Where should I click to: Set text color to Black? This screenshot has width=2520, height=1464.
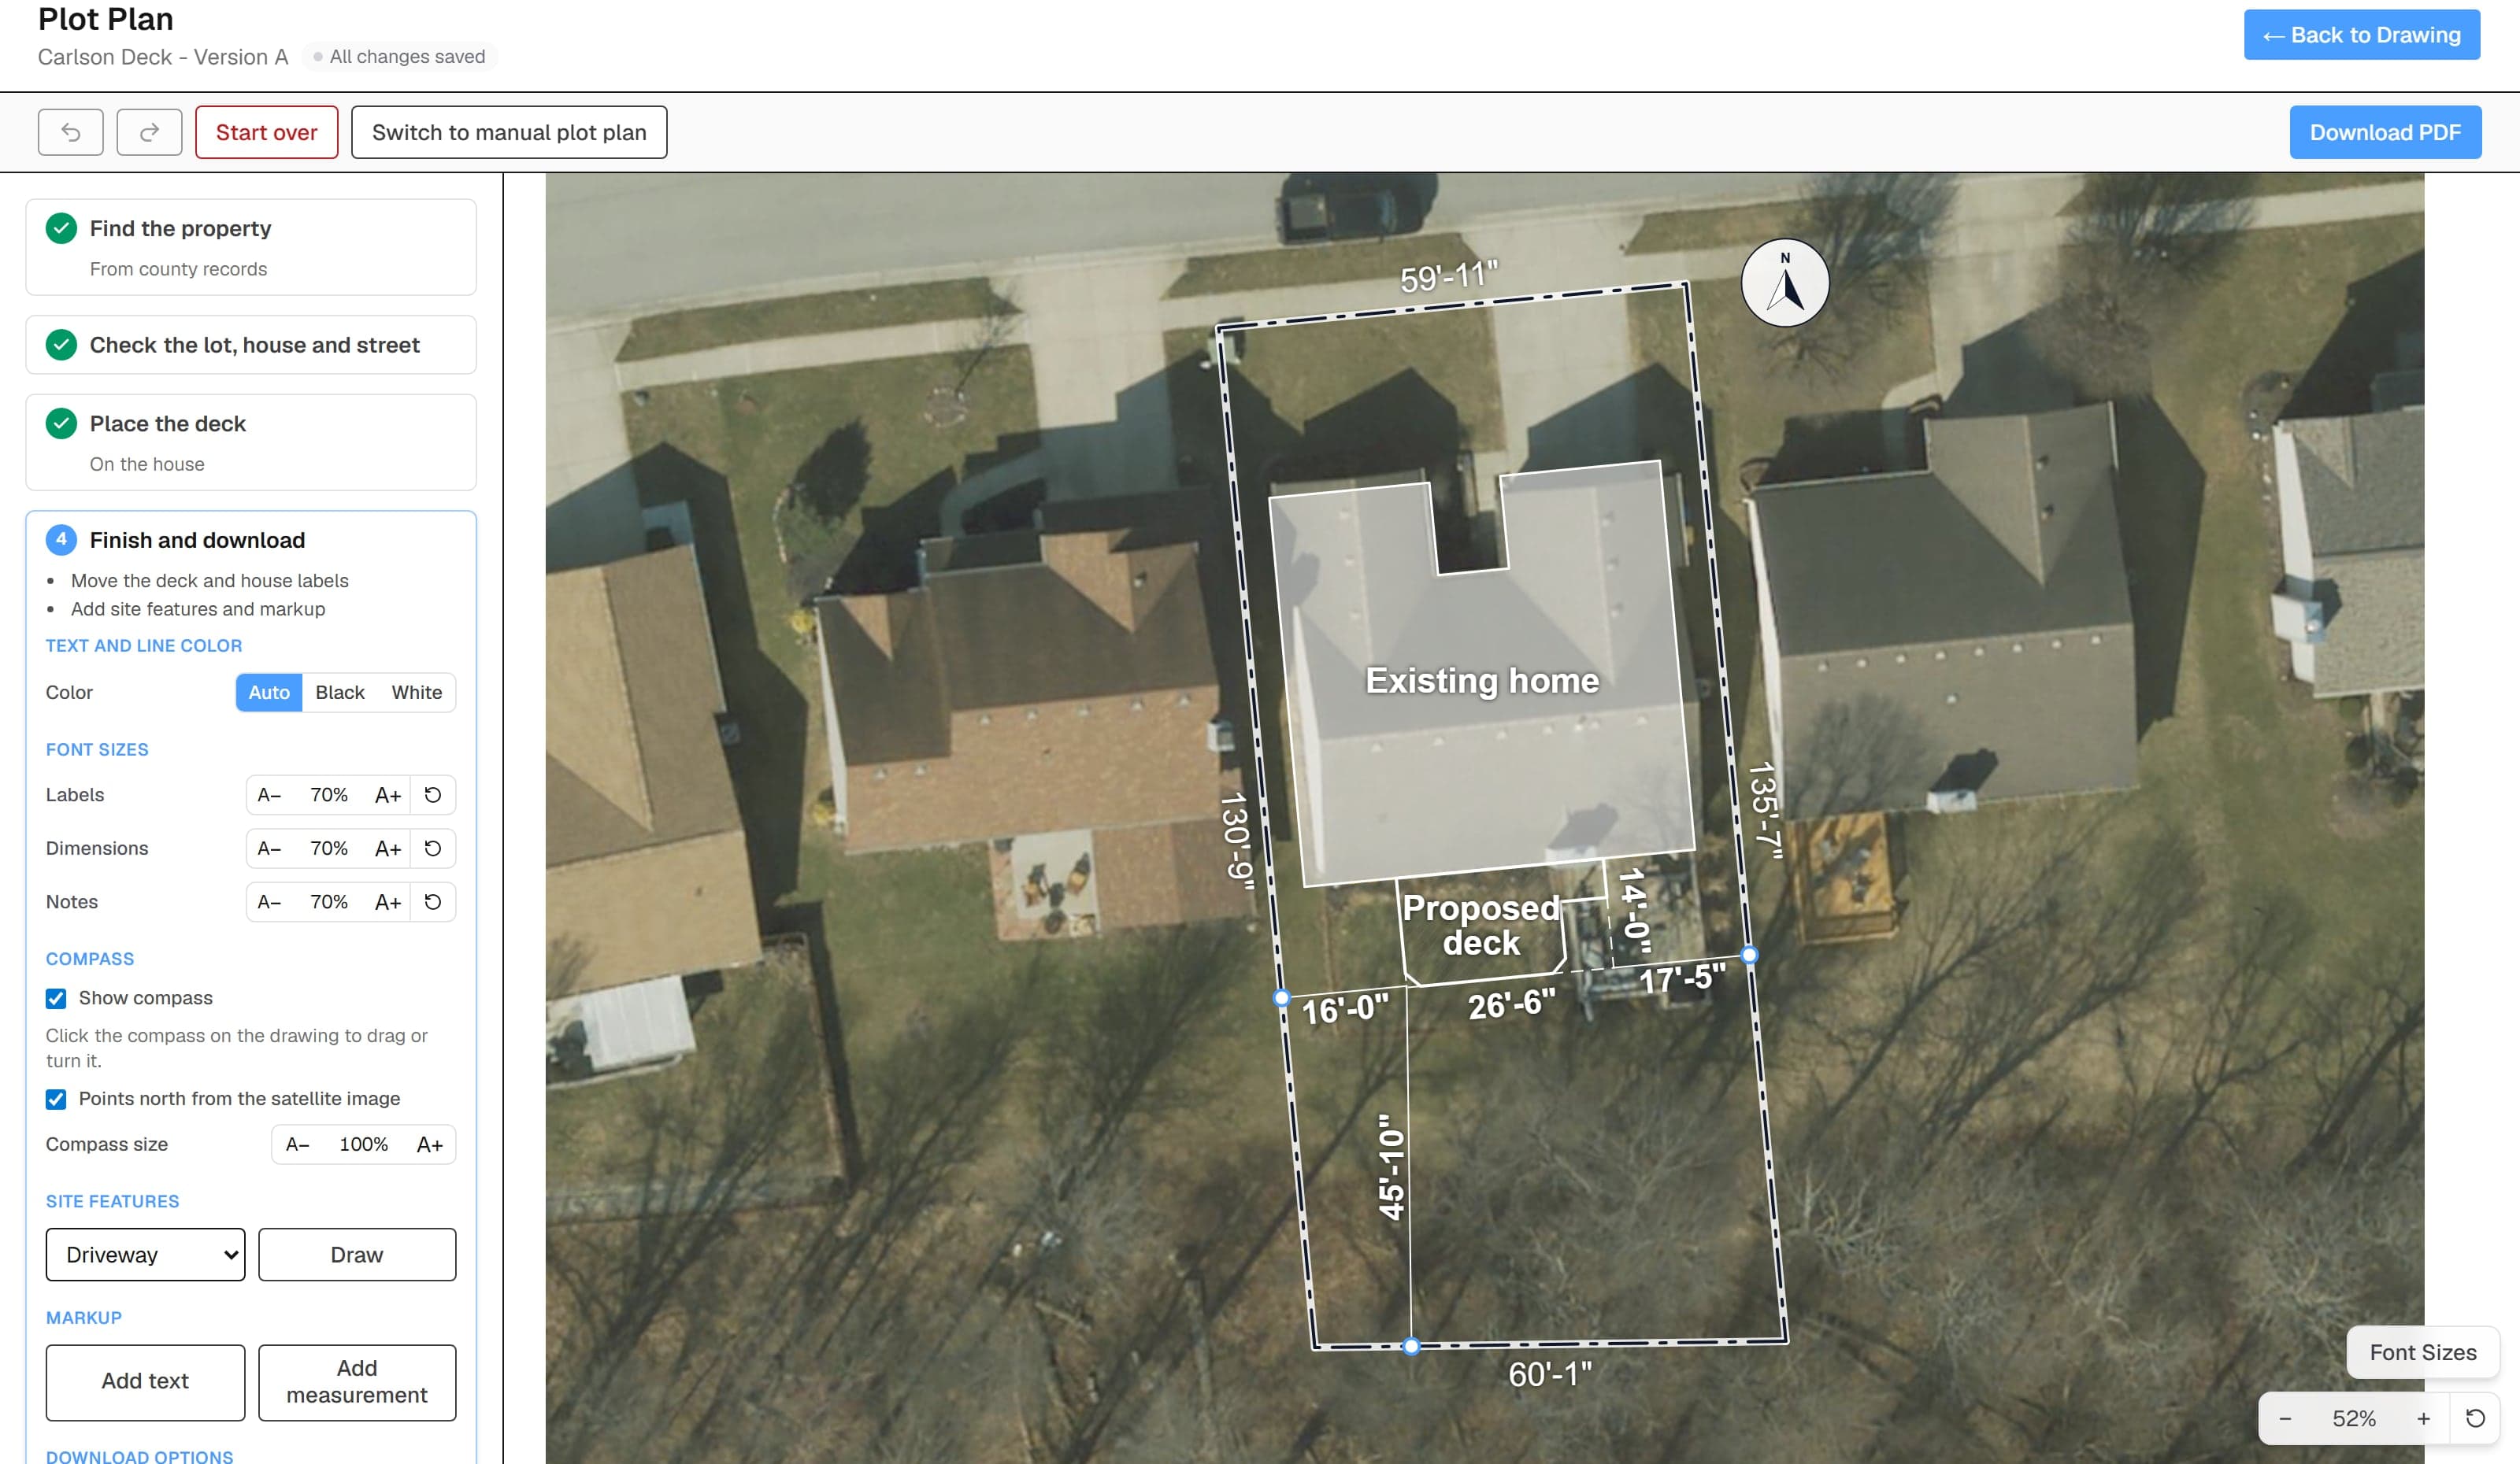click(340, 693)
